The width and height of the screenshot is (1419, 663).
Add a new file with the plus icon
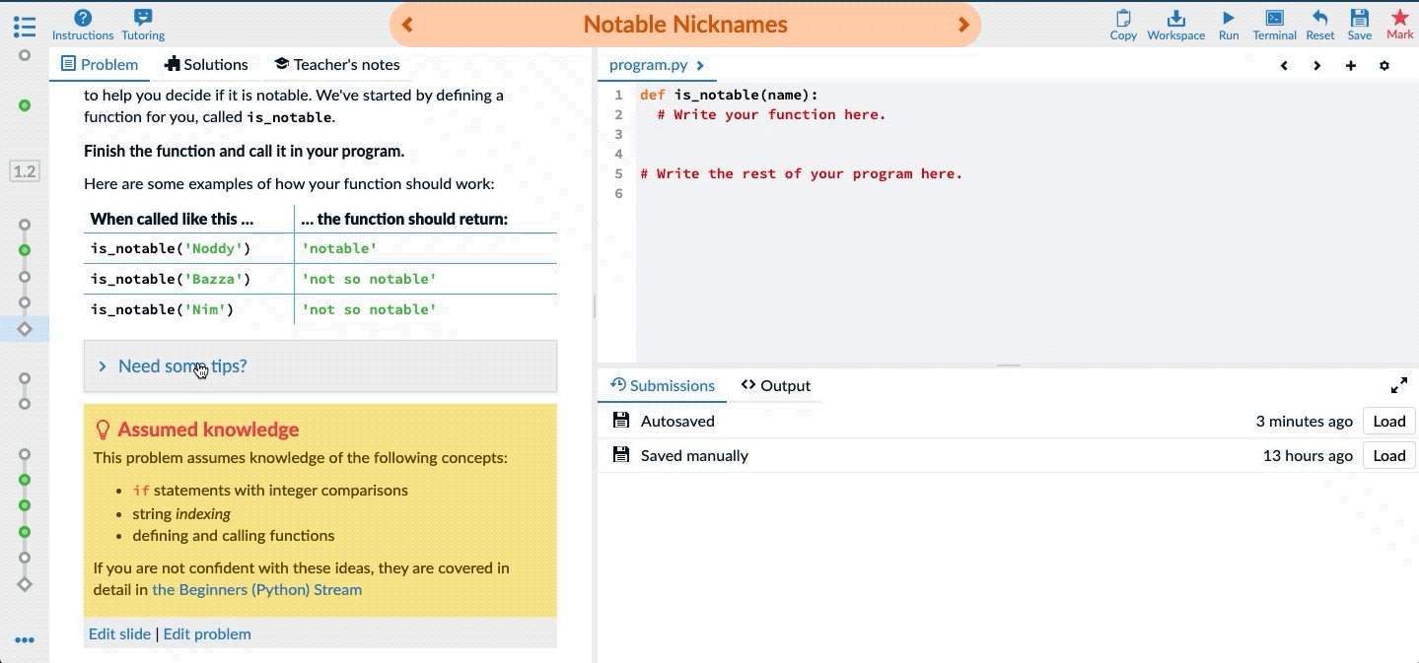1350,65
